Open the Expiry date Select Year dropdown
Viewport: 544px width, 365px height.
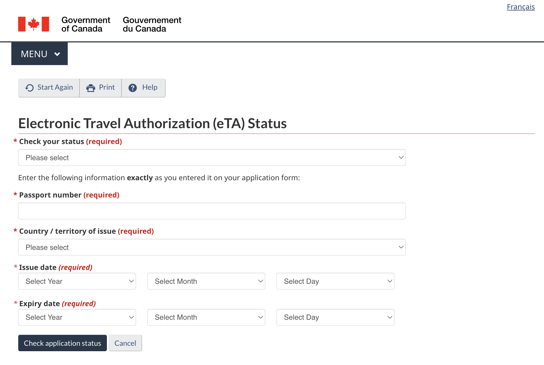pos(77,317)
